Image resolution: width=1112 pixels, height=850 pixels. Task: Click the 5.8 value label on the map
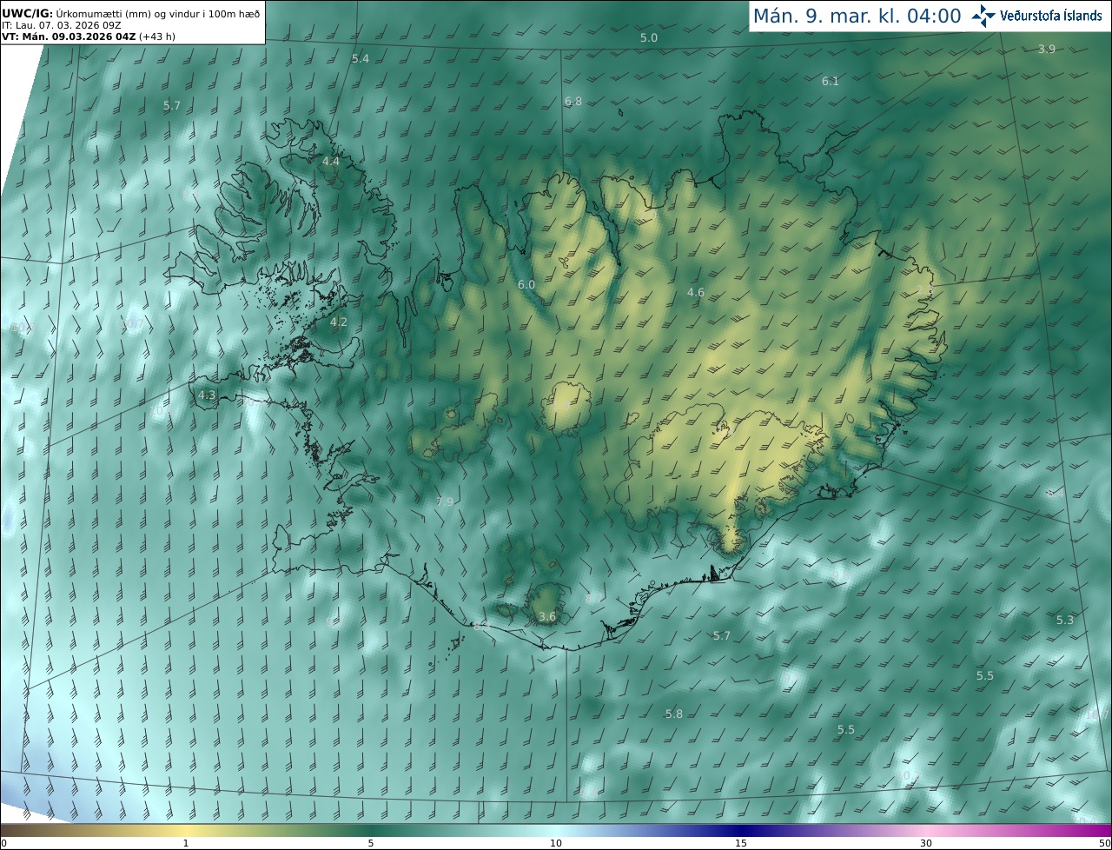tap(674, 714)
